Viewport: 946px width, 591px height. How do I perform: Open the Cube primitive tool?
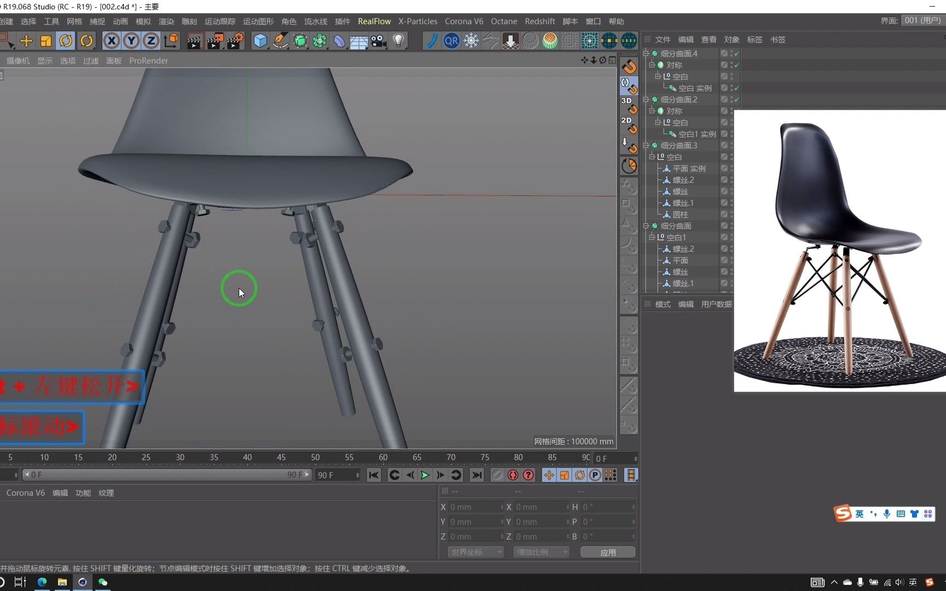pyautogui.click(x=260, y=40)
